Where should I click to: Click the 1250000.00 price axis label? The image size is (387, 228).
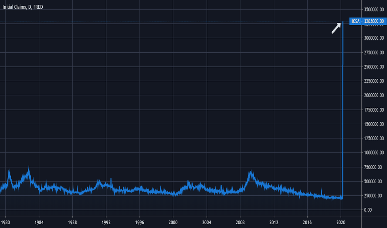point(374,138)
